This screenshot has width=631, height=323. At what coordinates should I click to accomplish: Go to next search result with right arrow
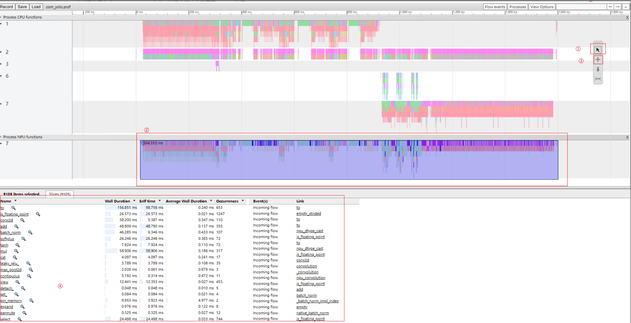tap(618, 7)
